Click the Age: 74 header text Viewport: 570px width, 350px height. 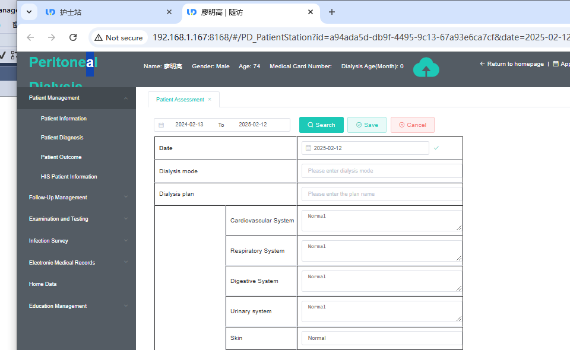tap(249, 66)
